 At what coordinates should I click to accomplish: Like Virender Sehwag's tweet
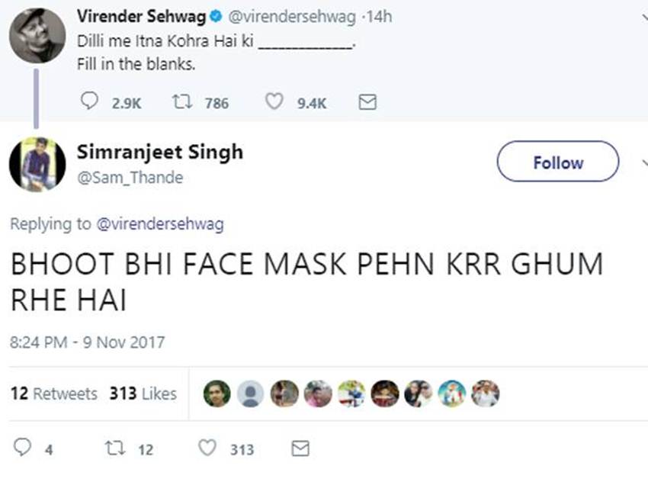[274, 101]
